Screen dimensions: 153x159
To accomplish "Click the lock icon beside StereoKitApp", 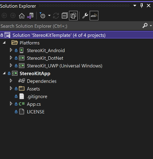I will click(x=9, y=73).
